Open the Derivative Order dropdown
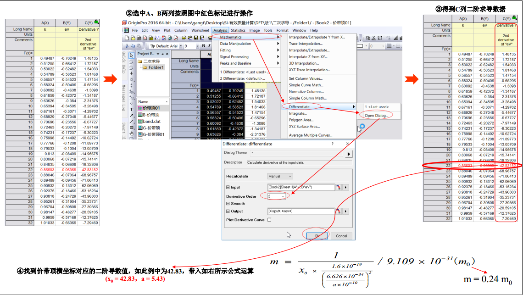 click(277, 196)
